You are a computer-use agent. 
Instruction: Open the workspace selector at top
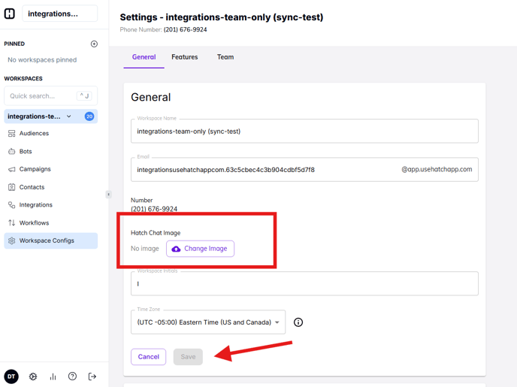tap(59, 14)
